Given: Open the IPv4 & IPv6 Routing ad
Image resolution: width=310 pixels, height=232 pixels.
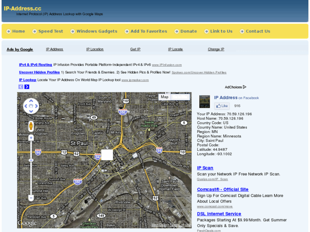Looking at the screenshot, I should tap(35, 65).
